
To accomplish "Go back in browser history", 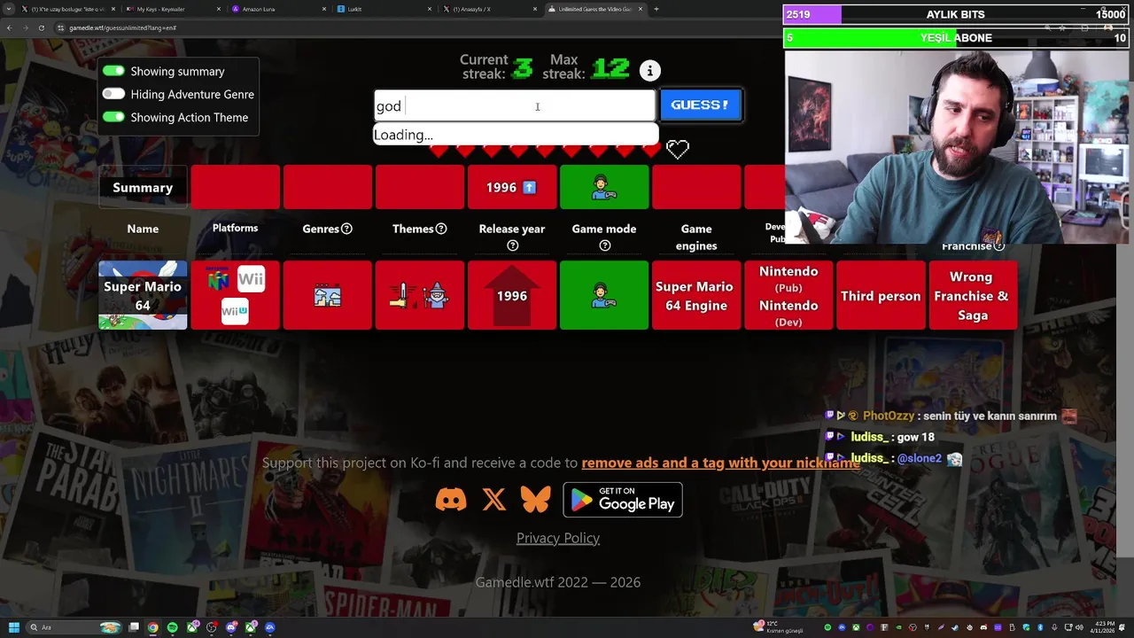I will [x=9, y=27].
